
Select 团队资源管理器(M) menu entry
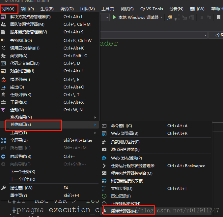coord(49,24)
